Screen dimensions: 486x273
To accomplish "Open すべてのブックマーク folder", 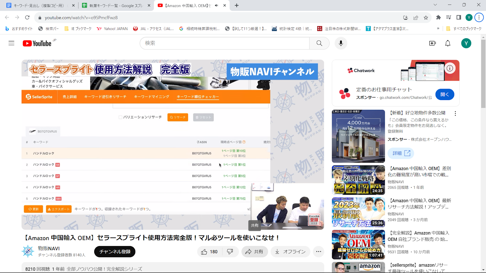I will point(464,29).
